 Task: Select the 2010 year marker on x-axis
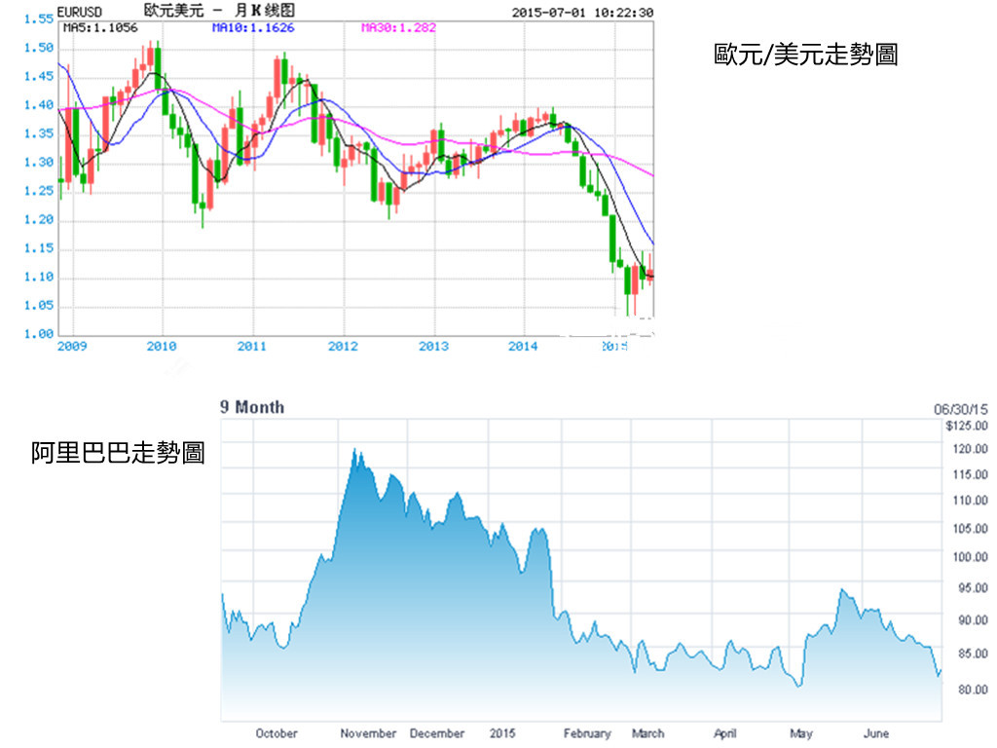pyautogui.click(x=162, y=346)
